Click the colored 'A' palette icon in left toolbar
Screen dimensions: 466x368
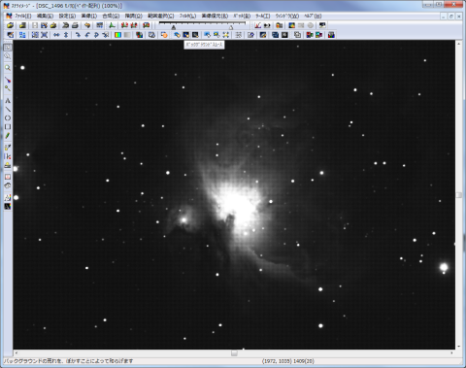8,197
